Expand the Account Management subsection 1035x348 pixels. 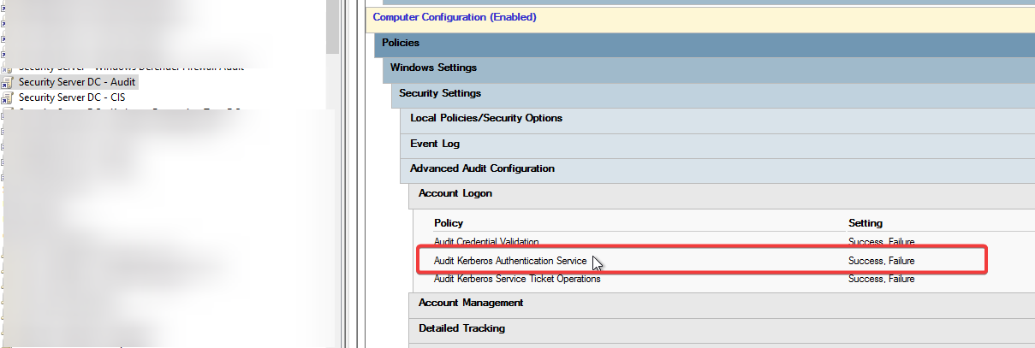(722, 304)
